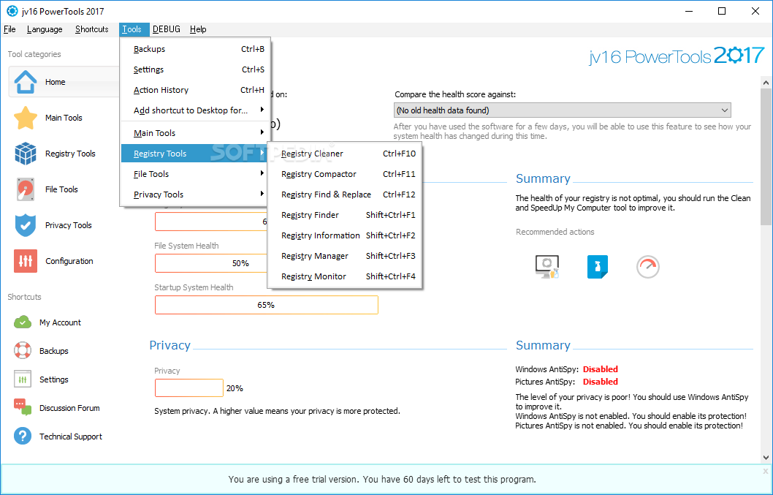Open the My Account shortcut label
The width and height of the screenshot is (773, 495).
60,322
